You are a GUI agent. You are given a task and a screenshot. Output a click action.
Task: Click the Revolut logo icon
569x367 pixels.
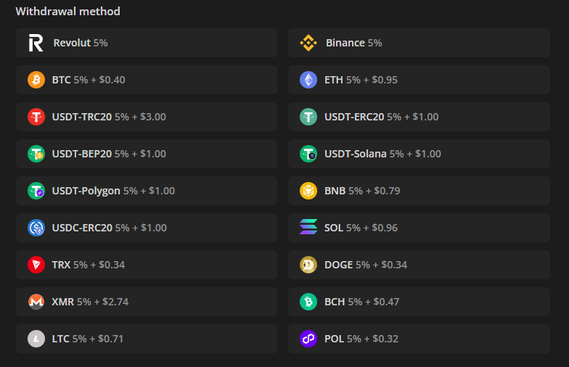coord(36,43)
